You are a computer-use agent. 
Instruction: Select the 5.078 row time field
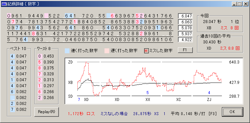[x=185, y=28]
